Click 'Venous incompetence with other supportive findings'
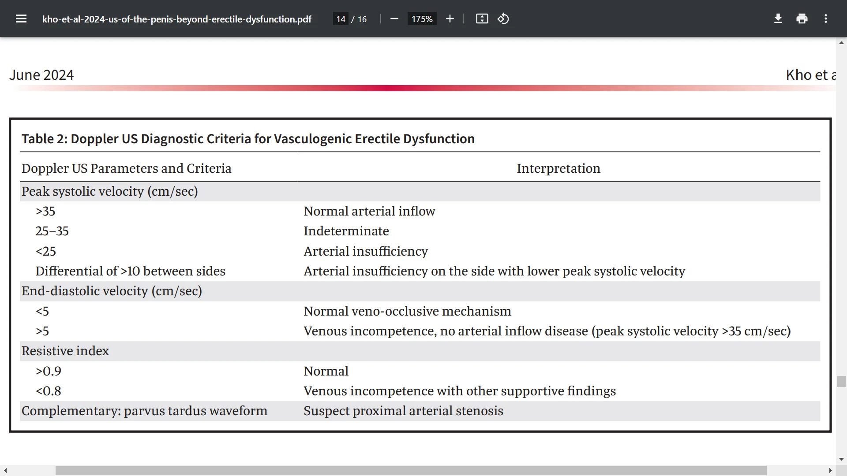The image size is (847, 476). pyautogui.click(x=460, y=391)
